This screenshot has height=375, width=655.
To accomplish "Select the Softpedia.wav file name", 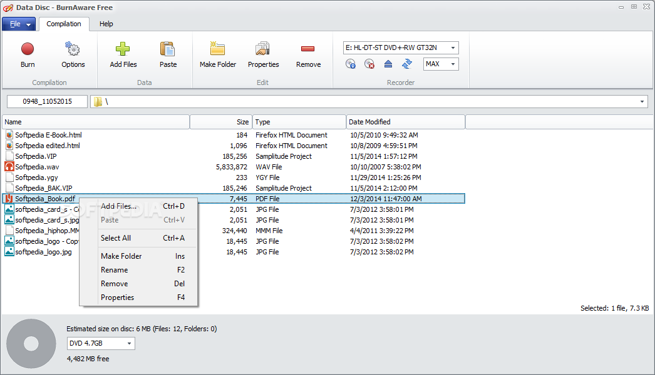I will (x=37, y=167).
